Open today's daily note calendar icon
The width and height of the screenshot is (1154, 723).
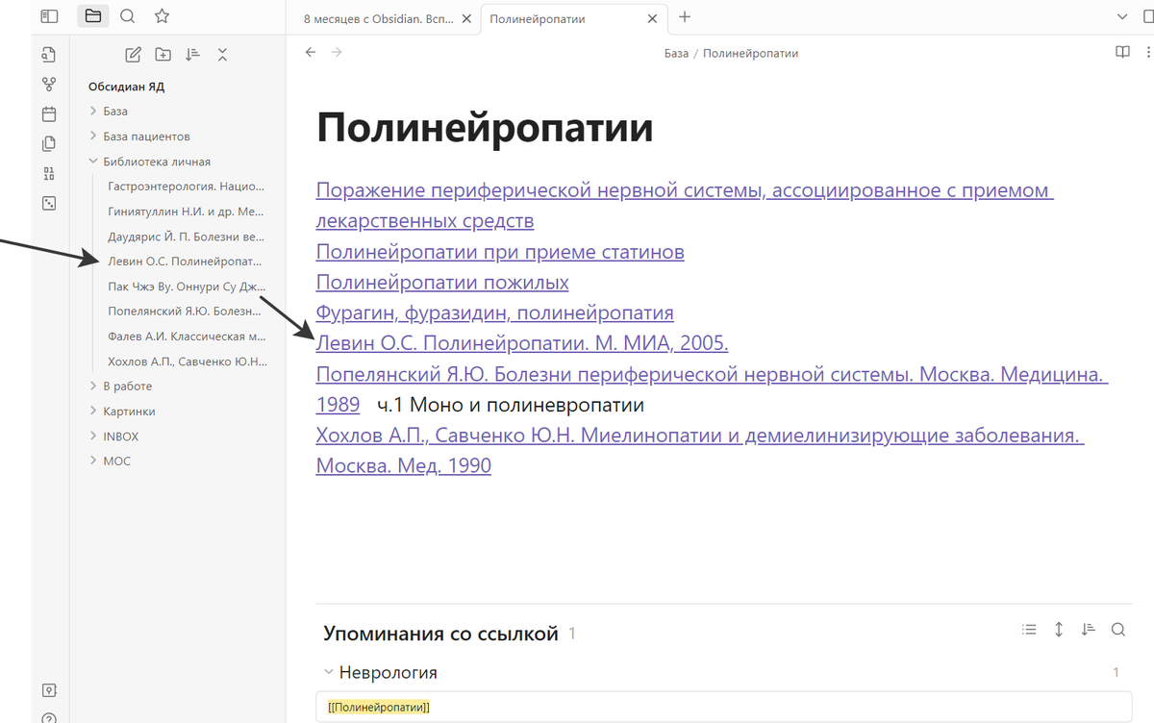coord(49,114)
